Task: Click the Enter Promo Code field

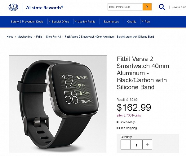Action: coord(125,7)
